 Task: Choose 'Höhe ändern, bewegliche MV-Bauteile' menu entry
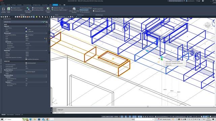(x=174, y=63)
